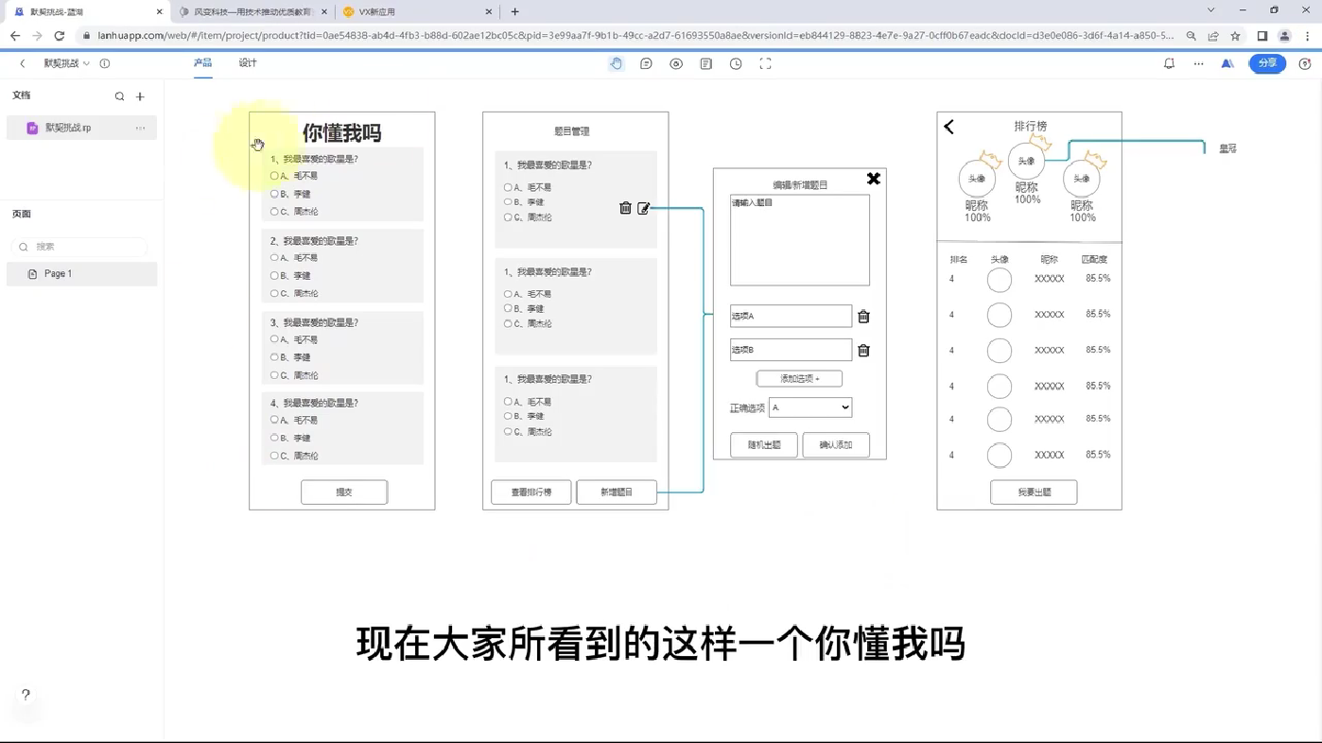1322x743 pixels.
Task: Open help icon at top right
Action: [x=1305, y=63]
